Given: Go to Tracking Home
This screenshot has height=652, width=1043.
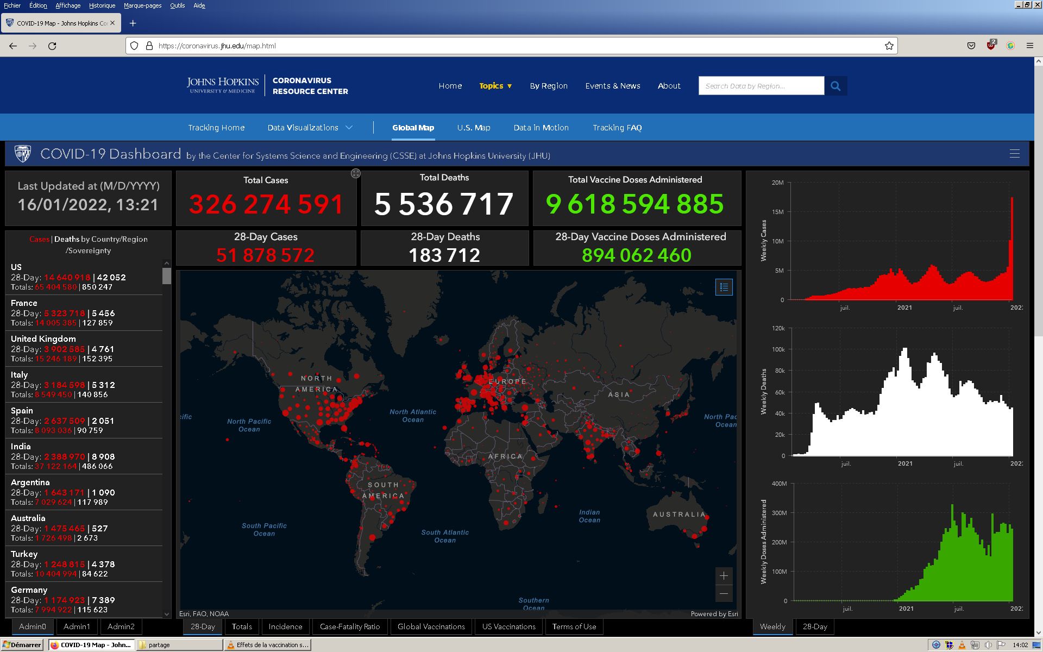Looking at the screenshot, I should [216, 128].
